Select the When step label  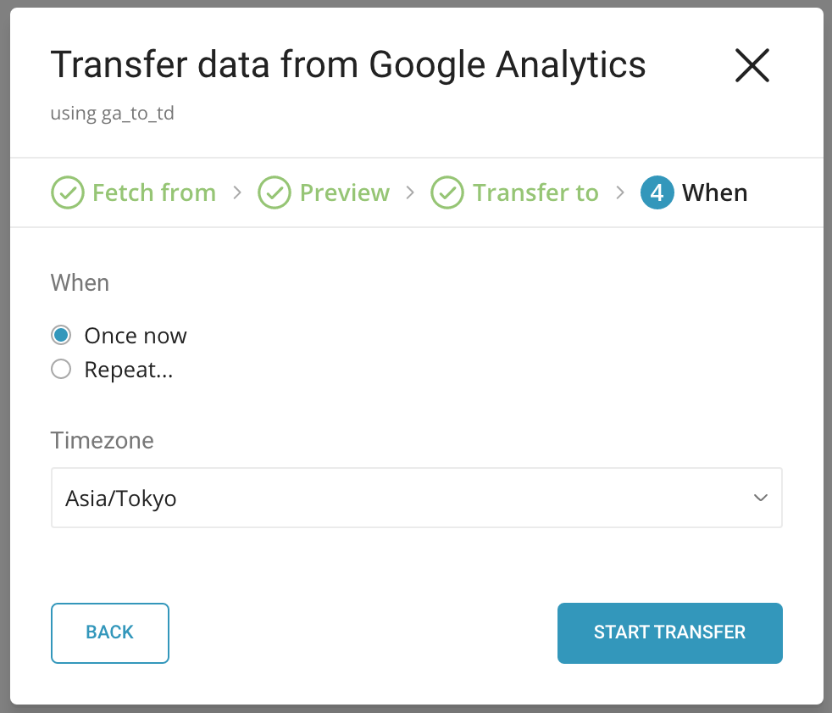pyautogui.click(x=714, y=193)
